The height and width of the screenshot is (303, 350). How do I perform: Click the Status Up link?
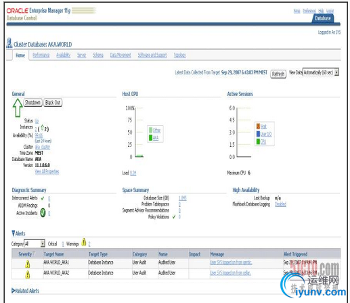point(37,120)
